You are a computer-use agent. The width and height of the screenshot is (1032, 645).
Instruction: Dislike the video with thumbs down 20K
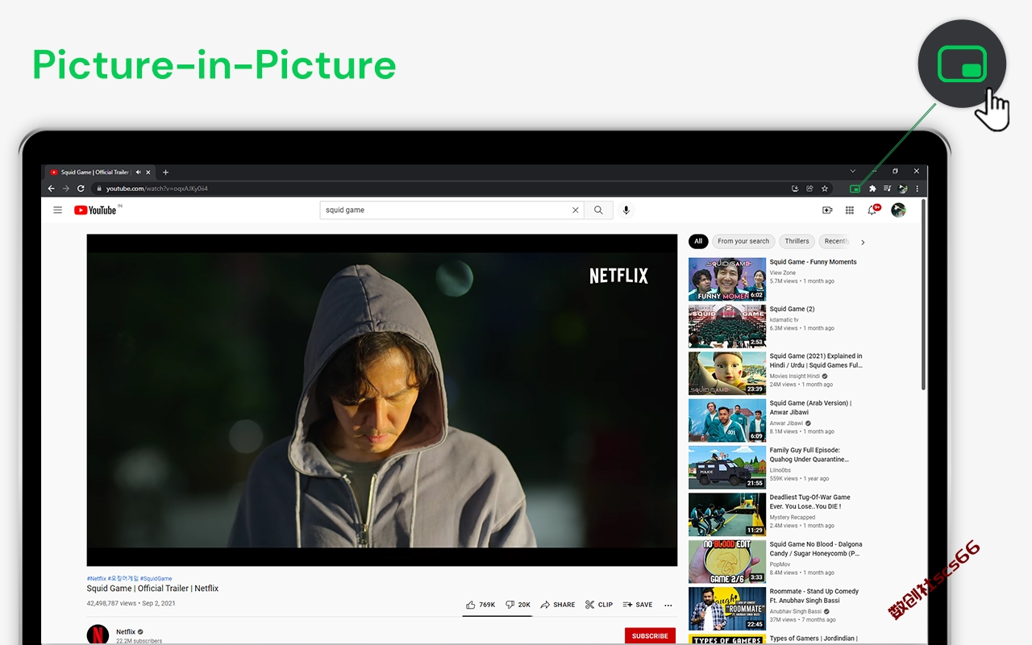(518, 605)
